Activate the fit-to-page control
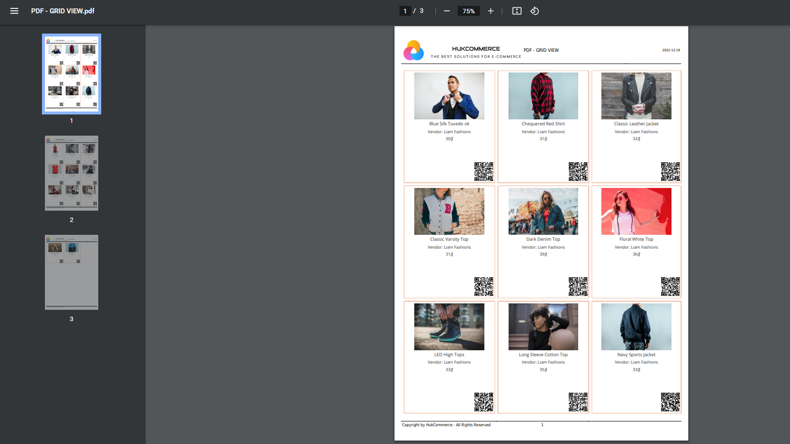The width and height of the screenshot is (790, 444). pyautogui.click(x=516, y=10)
